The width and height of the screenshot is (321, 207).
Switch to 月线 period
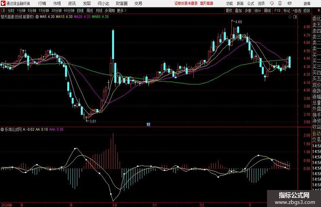[x=99, y=11]
